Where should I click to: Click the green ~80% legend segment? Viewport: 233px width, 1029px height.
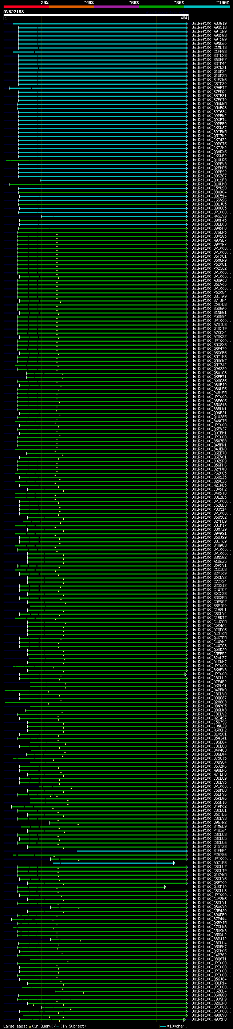pos(162,7)
